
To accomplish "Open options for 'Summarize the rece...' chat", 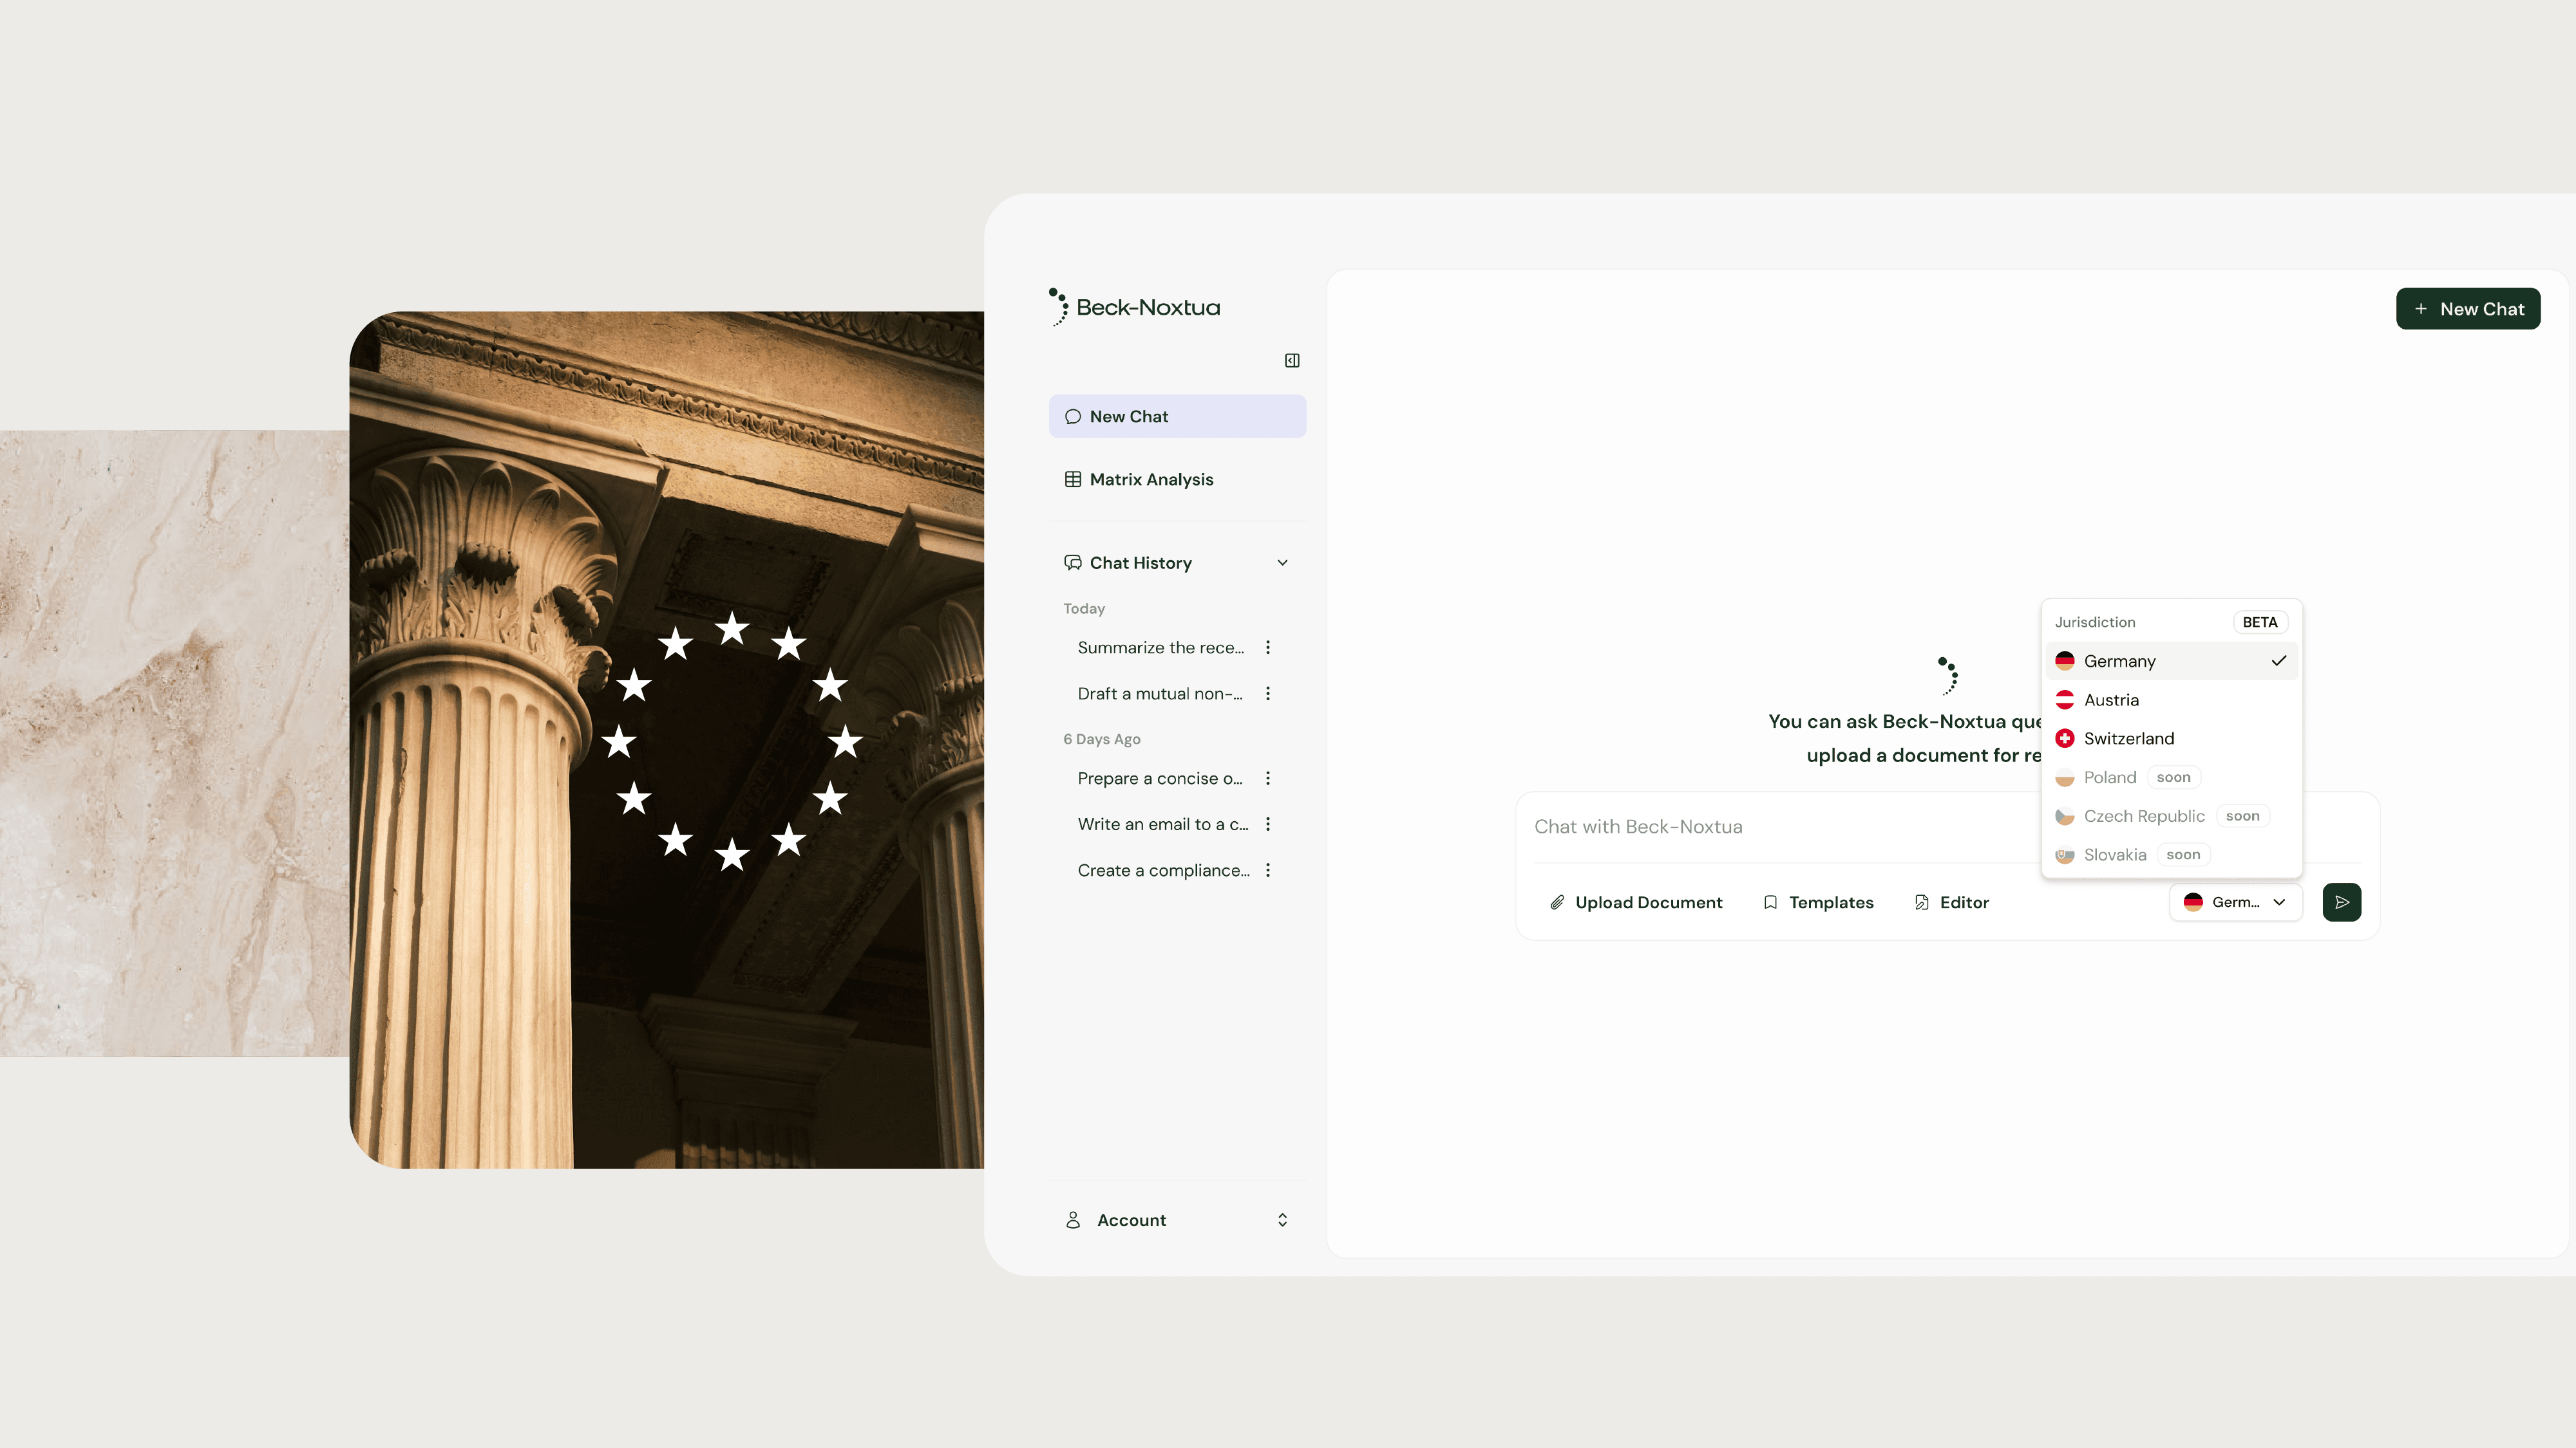I will pyautogui.click(x=1268, y=647).
